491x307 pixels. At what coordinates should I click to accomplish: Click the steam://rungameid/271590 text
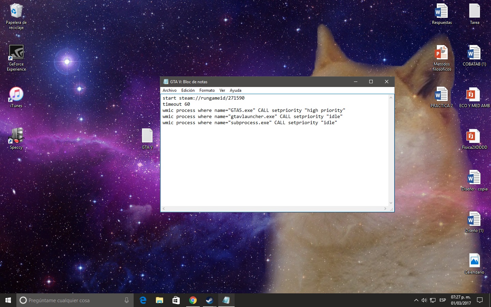(212, 98)
